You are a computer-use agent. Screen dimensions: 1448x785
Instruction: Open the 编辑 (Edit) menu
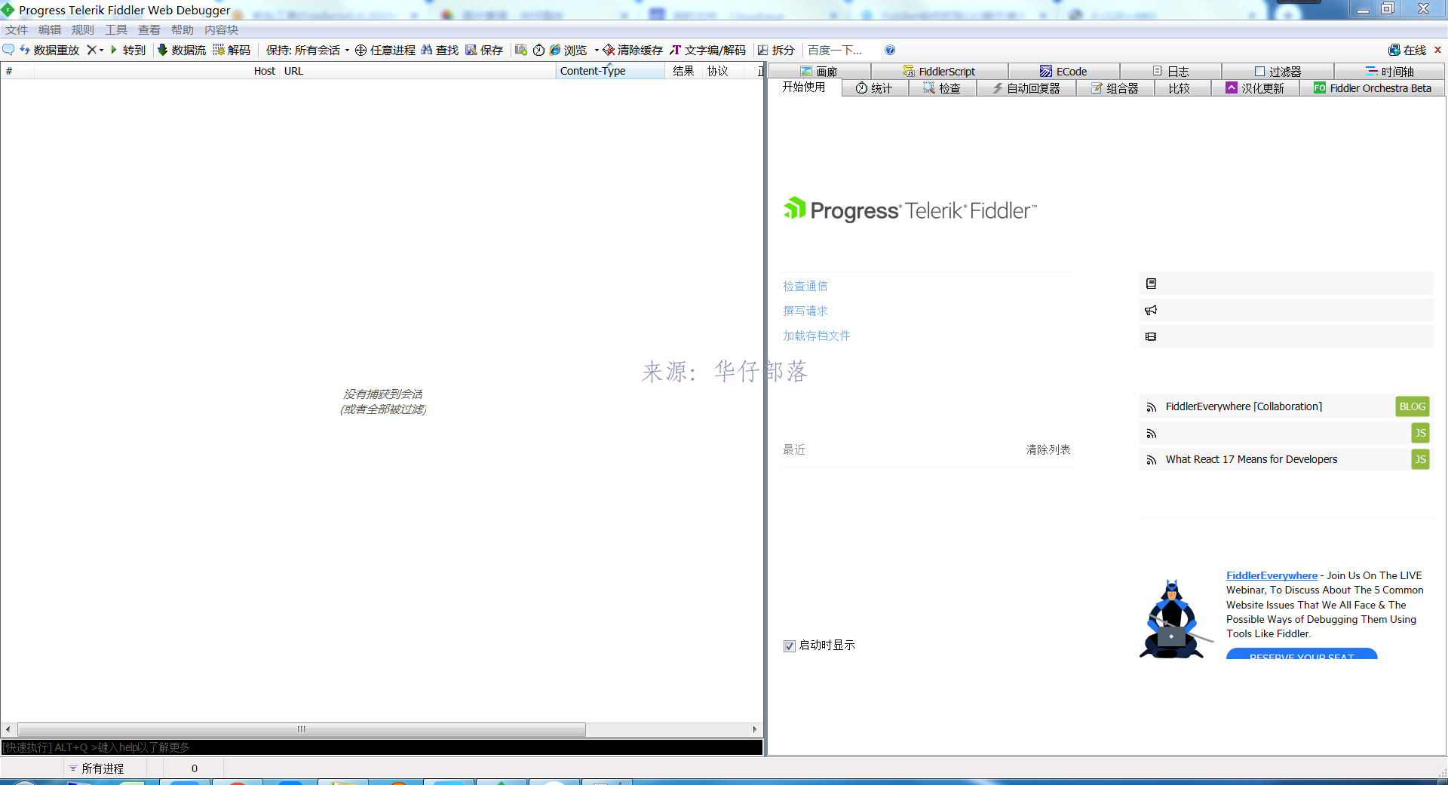50,29
